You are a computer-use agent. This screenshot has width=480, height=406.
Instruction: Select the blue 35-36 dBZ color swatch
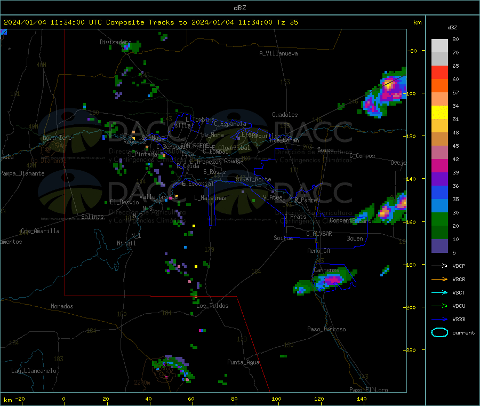(439, 192)
